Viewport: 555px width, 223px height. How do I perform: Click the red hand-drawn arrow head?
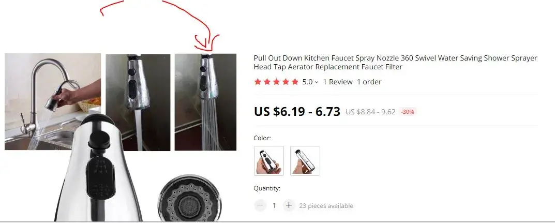click(207, 43)
